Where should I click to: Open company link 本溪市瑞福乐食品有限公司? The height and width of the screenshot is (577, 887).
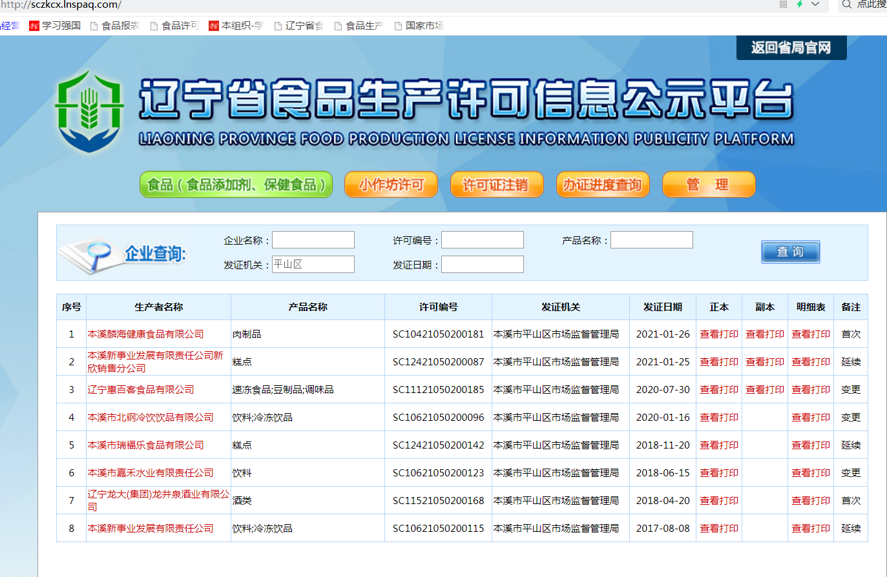tap(145, 445)
